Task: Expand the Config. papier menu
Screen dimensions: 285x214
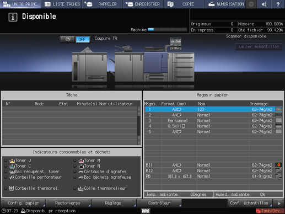Action: [x=23, y=203]
